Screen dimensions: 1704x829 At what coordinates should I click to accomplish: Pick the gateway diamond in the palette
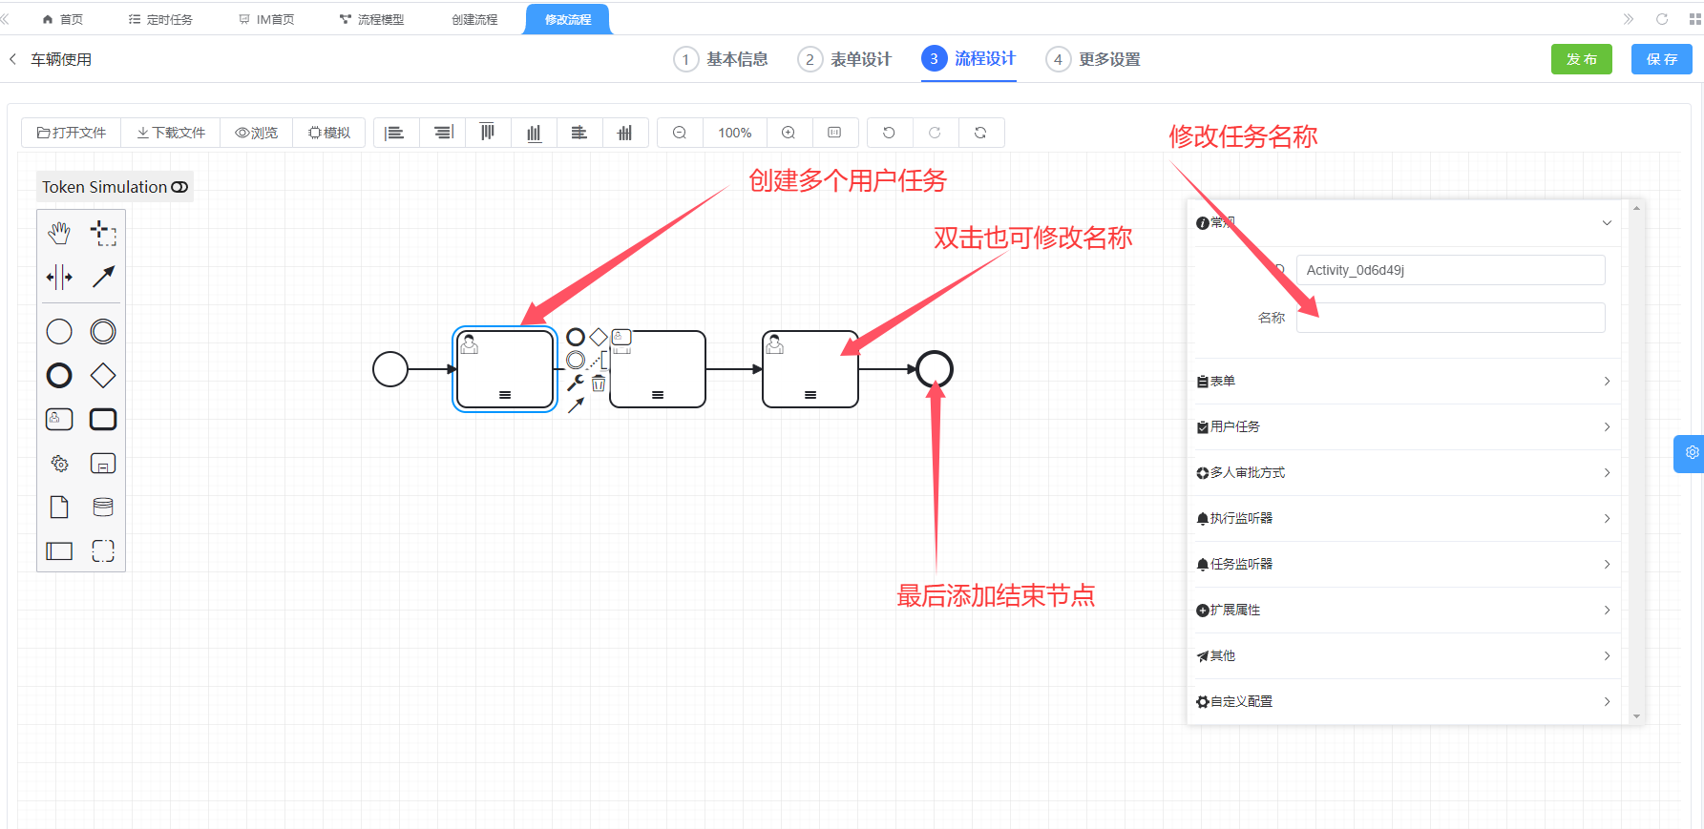point(103,376)
